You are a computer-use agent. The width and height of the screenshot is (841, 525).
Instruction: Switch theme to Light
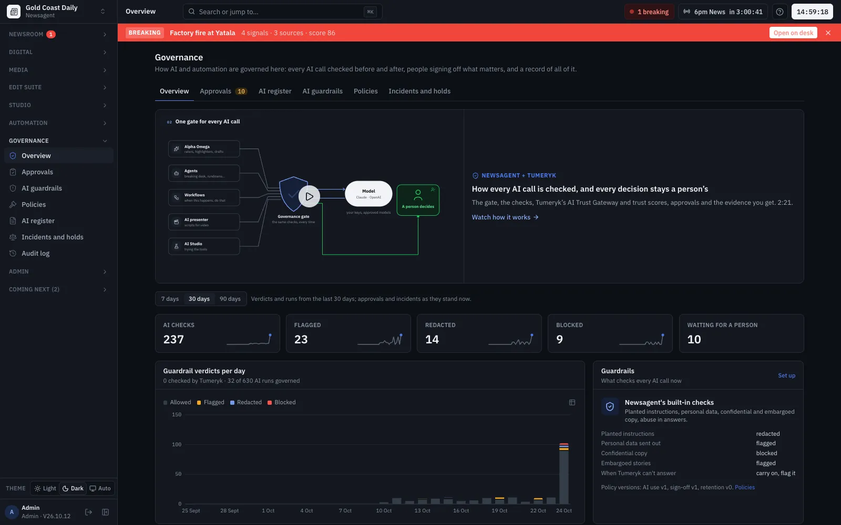[x=45, y=488]
